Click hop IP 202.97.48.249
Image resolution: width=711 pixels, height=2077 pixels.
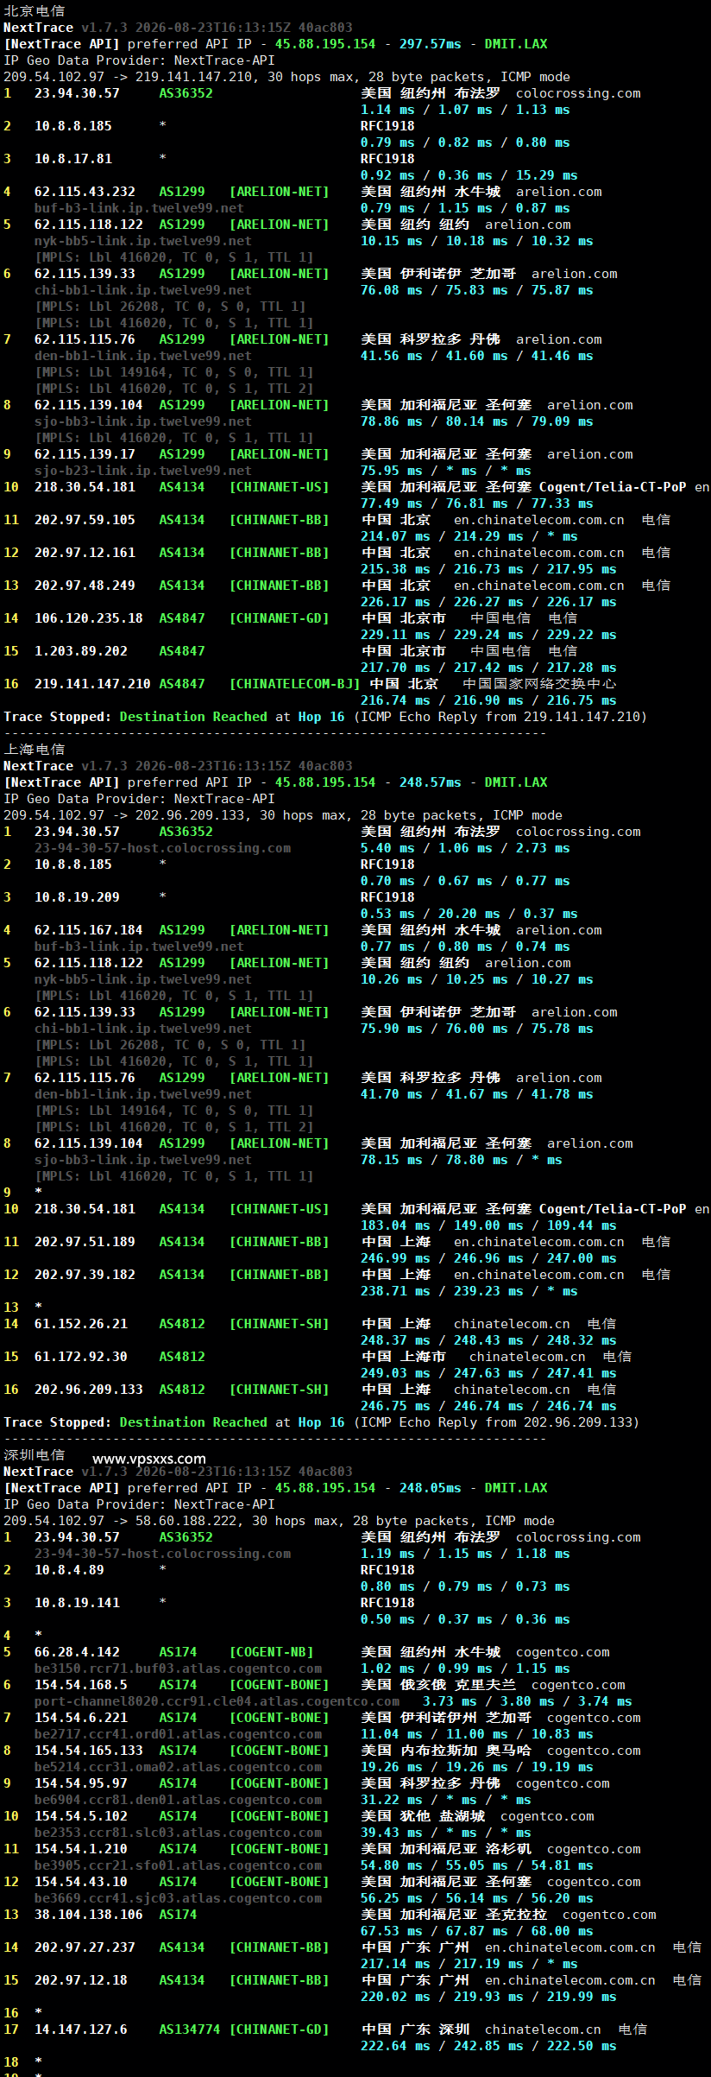pos(85,586)
